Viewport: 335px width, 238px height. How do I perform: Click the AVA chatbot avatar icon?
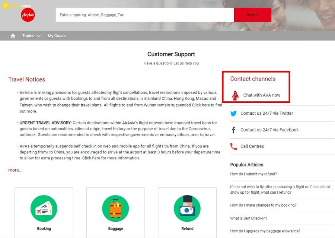pyautogui.click(x=235, y=95)
